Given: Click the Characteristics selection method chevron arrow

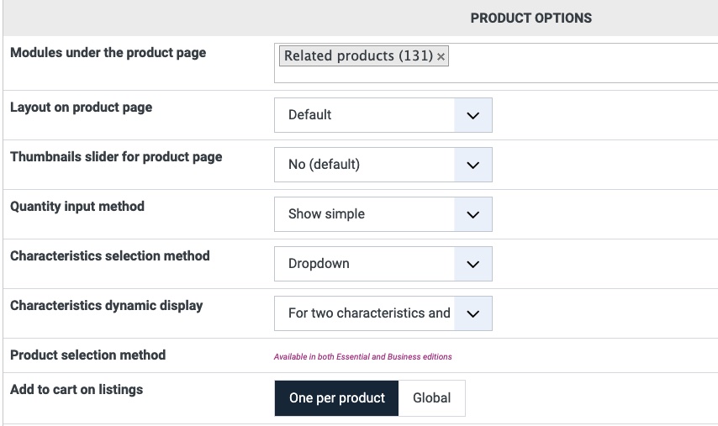Looking at the screenshot, I should tap(473, 264).
